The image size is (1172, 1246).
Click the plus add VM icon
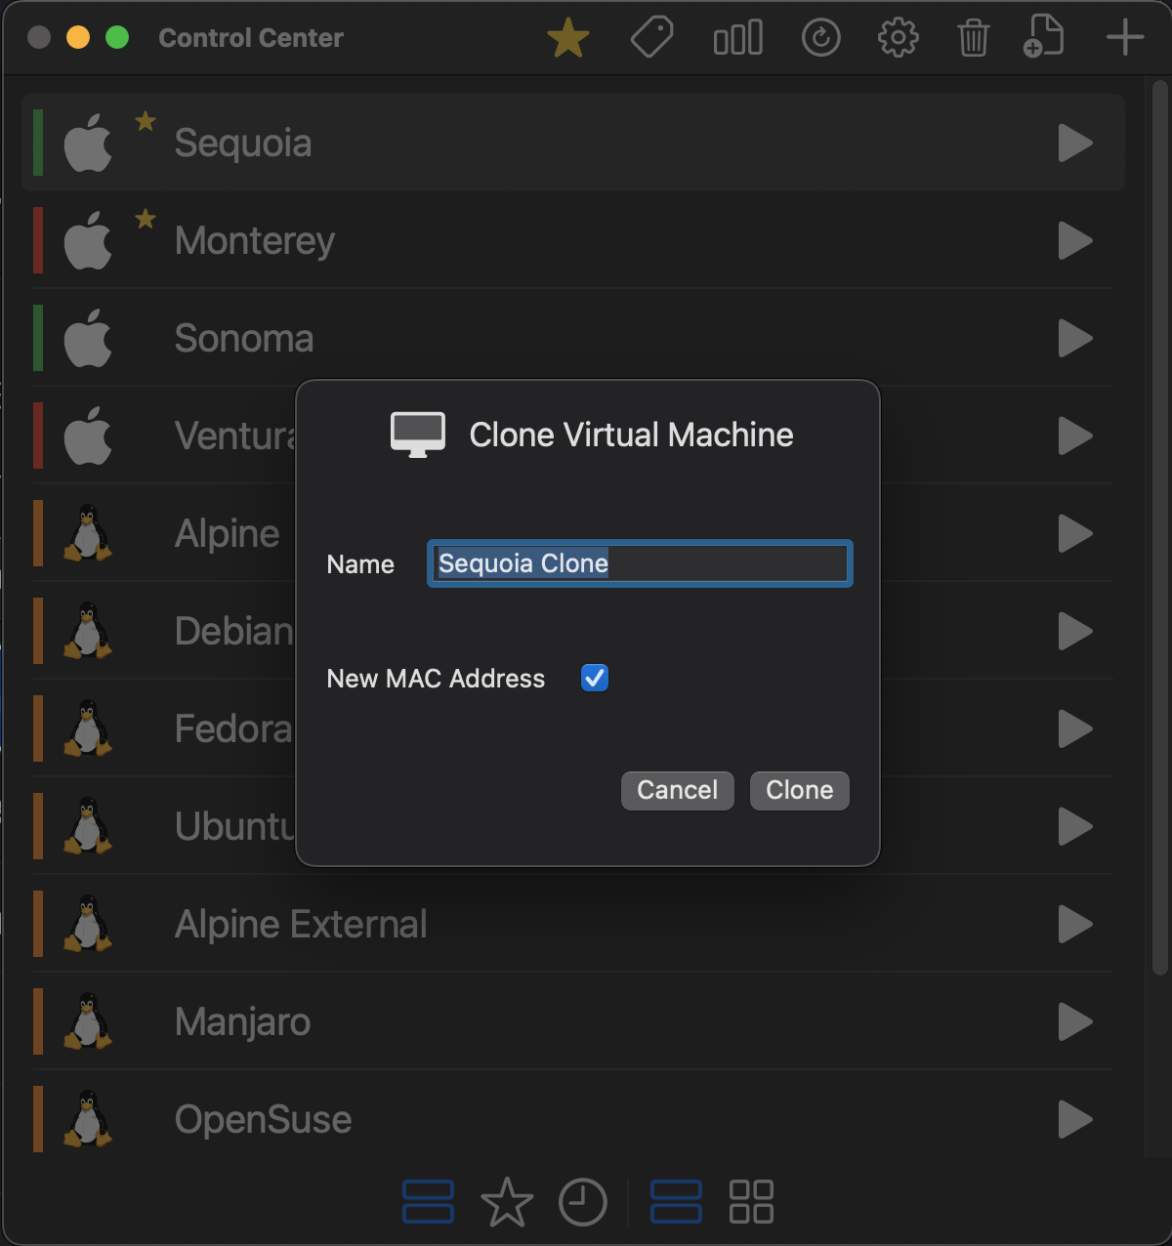pyautogui.click(x=1125, y=38)
